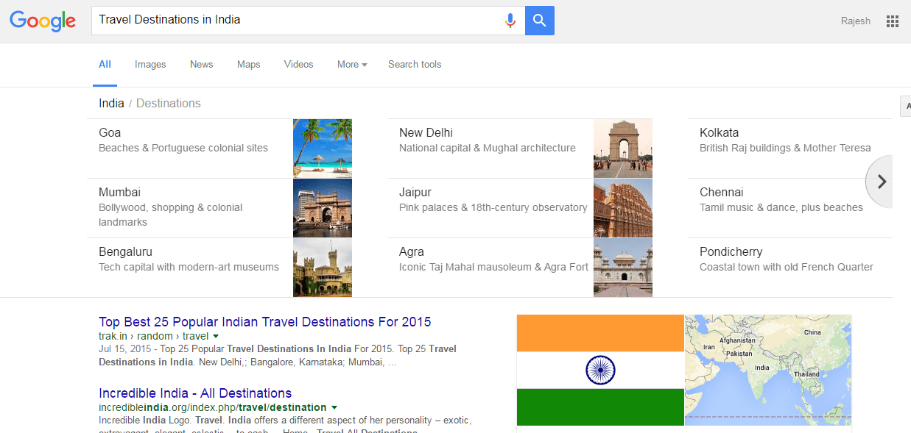Click the blue search magnifier button
This screenshot has height=433, width=911.
tap(540, 21)
